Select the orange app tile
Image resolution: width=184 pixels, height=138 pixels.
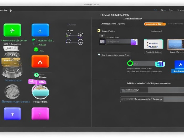[40, 61]
